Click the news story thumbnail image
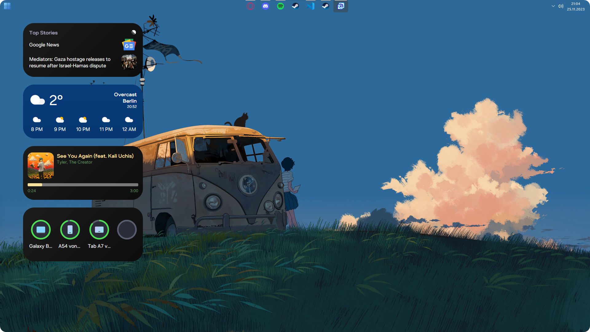 click(x=129, y=62)
